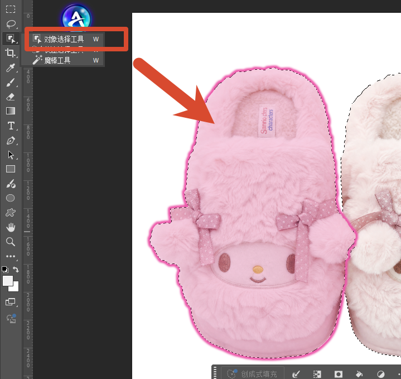The image size is (401, 379).
Task: Click the invert selection icon in the contextual taskbar
Action: click(317, 374)
